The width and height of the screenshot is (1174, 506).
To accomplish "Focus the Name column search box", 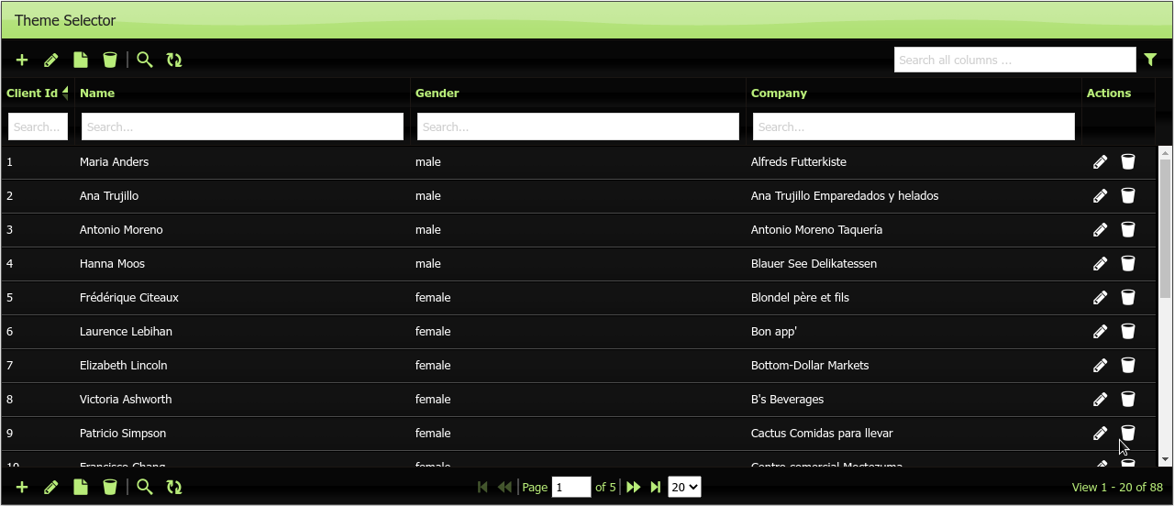I will [242, 127].
